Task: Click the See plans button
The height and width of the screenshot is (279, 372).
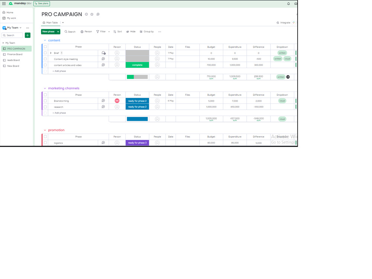Action: pyautogui.click(x=41, y=3)
